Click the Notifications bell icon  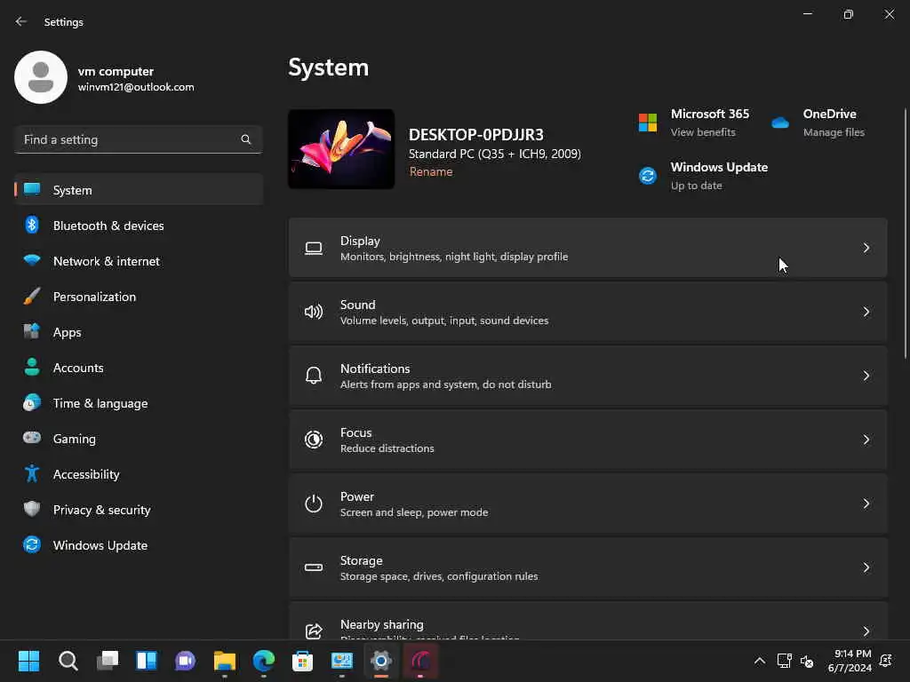click(x=314, y=376)
